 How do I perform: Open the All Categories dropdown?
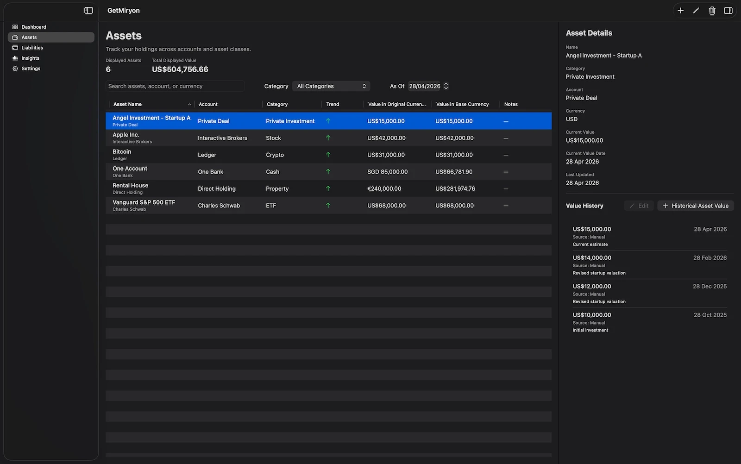(331, 86)
